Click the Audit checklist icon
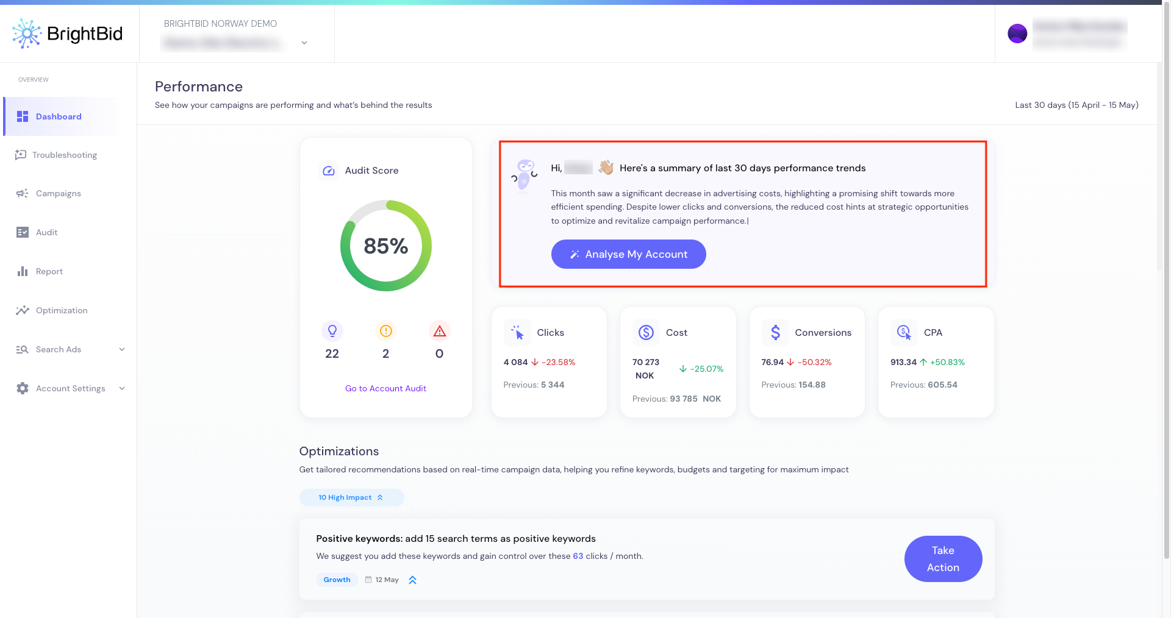Viewport: 1171px width, 618px height. 23,232
